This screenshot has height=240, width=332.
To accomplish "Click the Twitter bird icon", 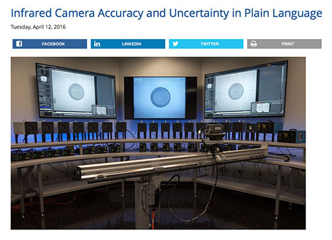I will point(175,44).
